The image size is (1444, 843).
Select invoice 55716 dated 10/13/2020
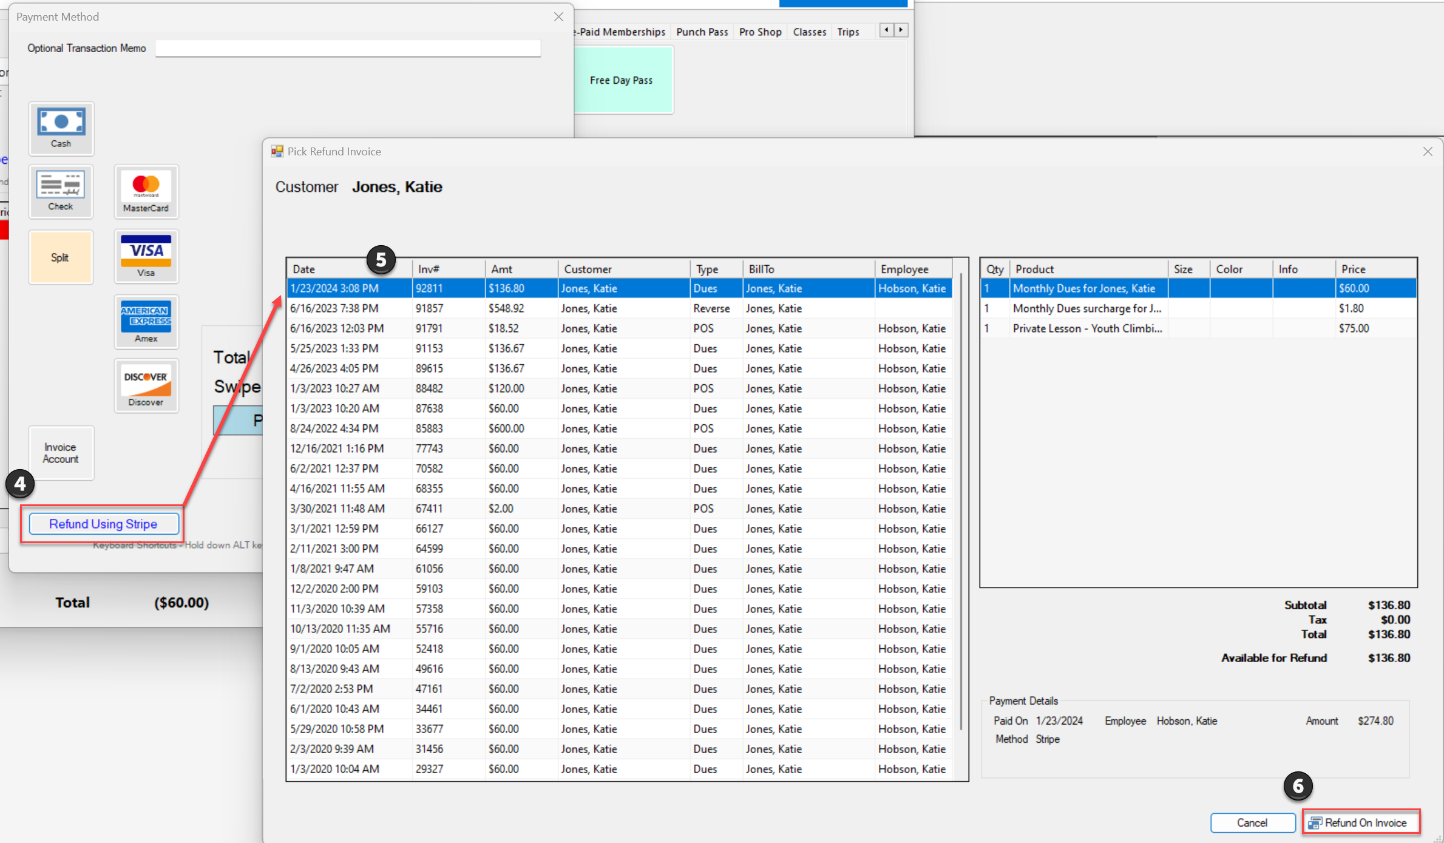tap(620, 629)
